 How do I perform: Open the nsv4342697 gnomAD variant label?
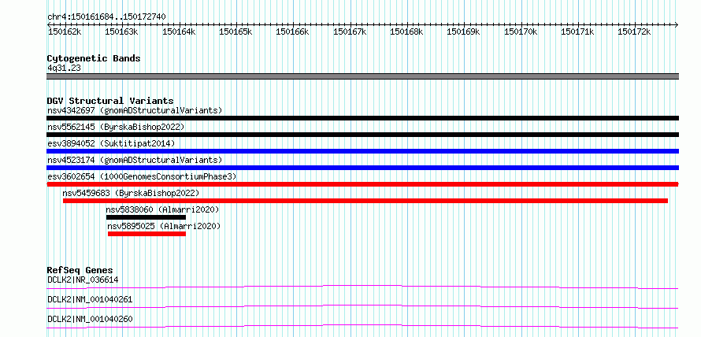pyautogui.click(x=135, y=110)
